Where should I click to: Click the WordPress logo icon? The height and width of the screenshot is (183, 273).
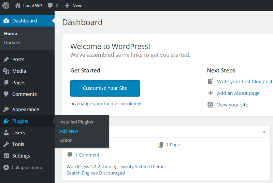click(x=6, y=5)
